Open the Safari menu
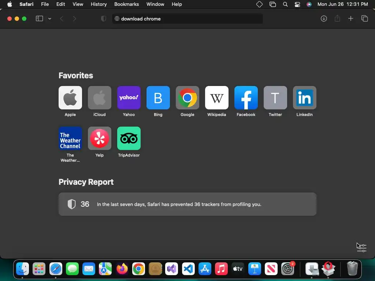The width and height of the screenshot is (375, 281). tap(26, 4)
